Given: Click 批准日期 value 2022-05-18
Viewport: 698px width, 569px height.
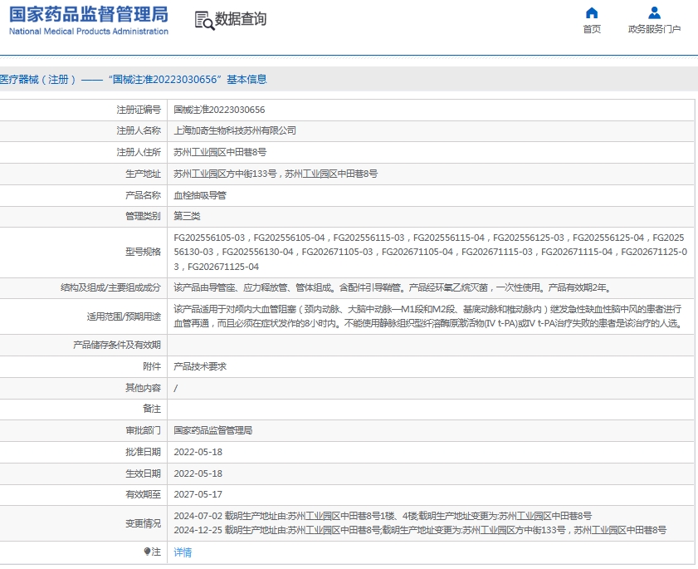Looking at the screenshot, I should click(x=198, y=452).
